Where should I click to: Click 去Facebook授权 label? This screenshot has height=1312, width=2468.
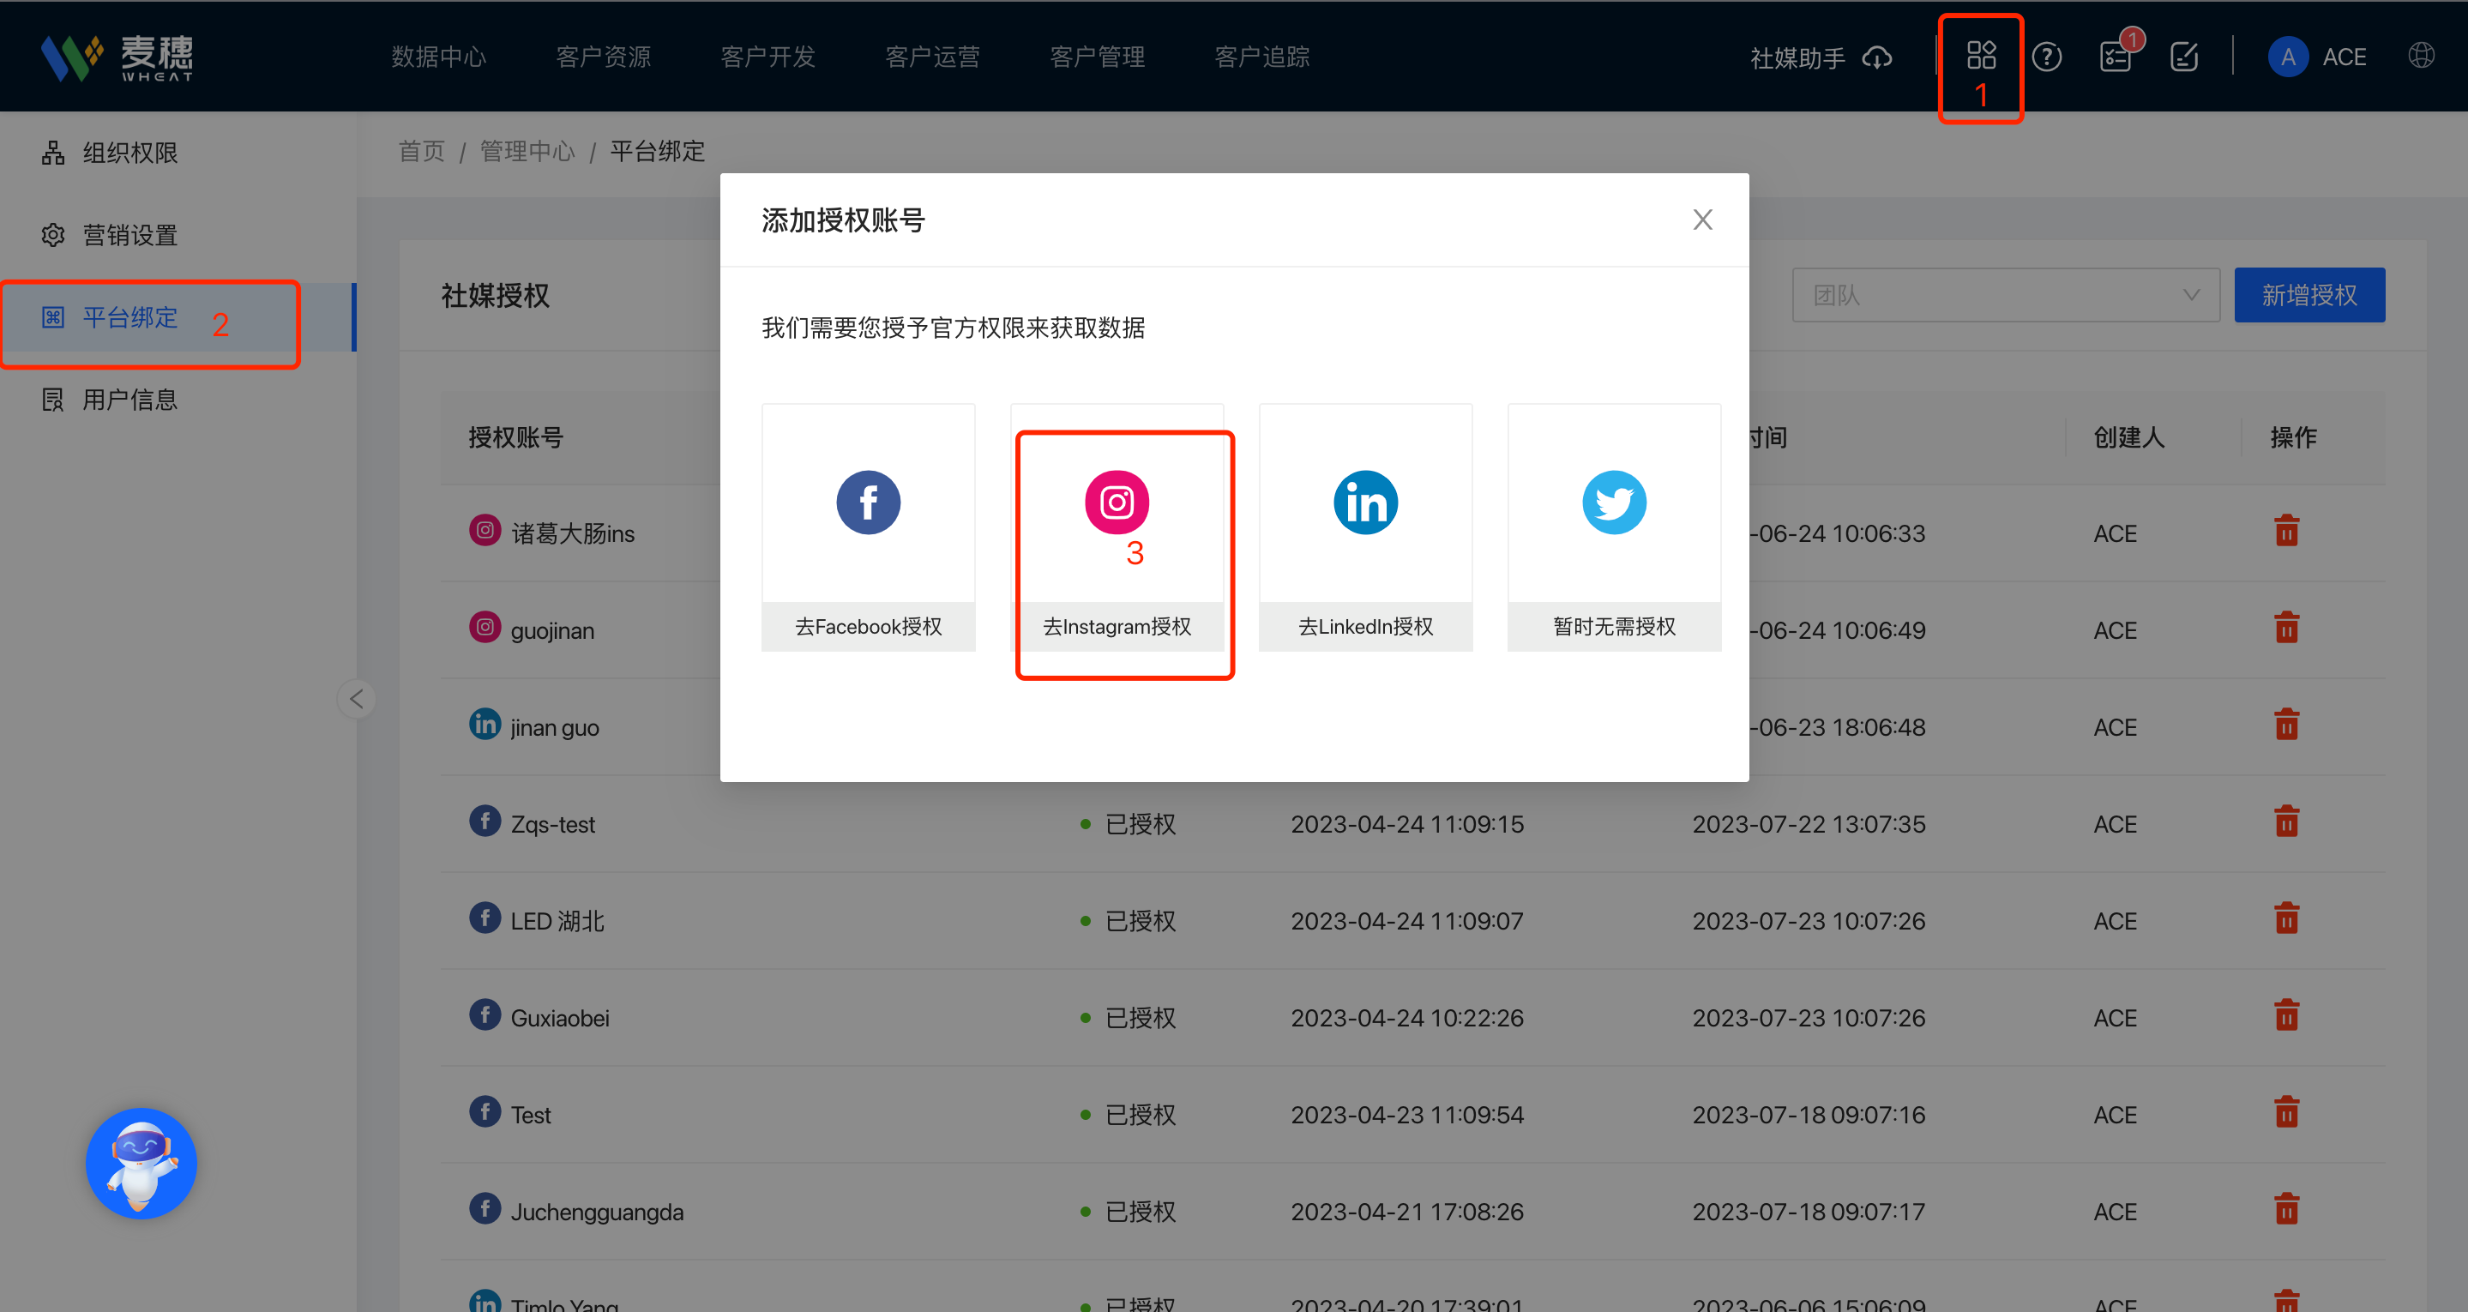[x=868, y=626]
